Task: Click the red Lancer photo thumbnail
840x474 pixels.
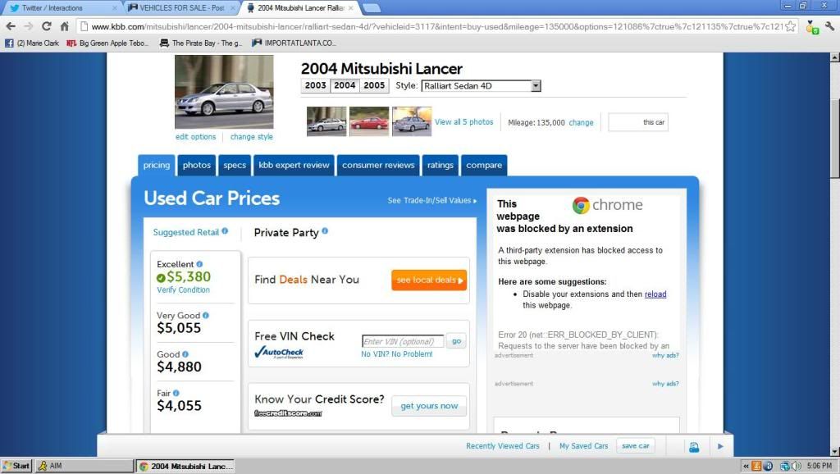Action: pyautogui.click(x=369, y=121)
